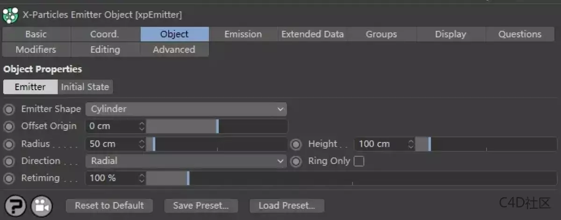Click the Radius value stepper arrows
The height and width of the screenshot is (220, 561).
pyautogui.click(x=142, y=144)
